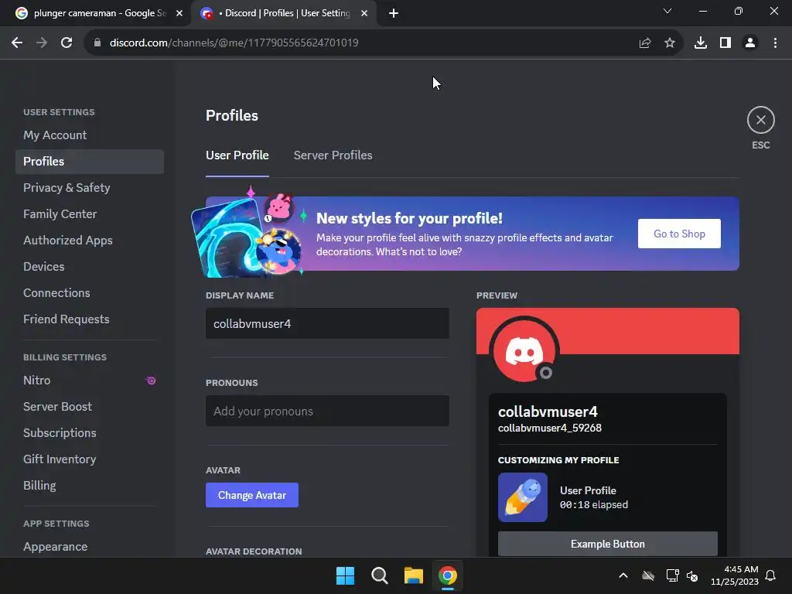Click the Chrome taskbar icon
Viewport: 792px width, 594px height.
[x=448, y=575]
